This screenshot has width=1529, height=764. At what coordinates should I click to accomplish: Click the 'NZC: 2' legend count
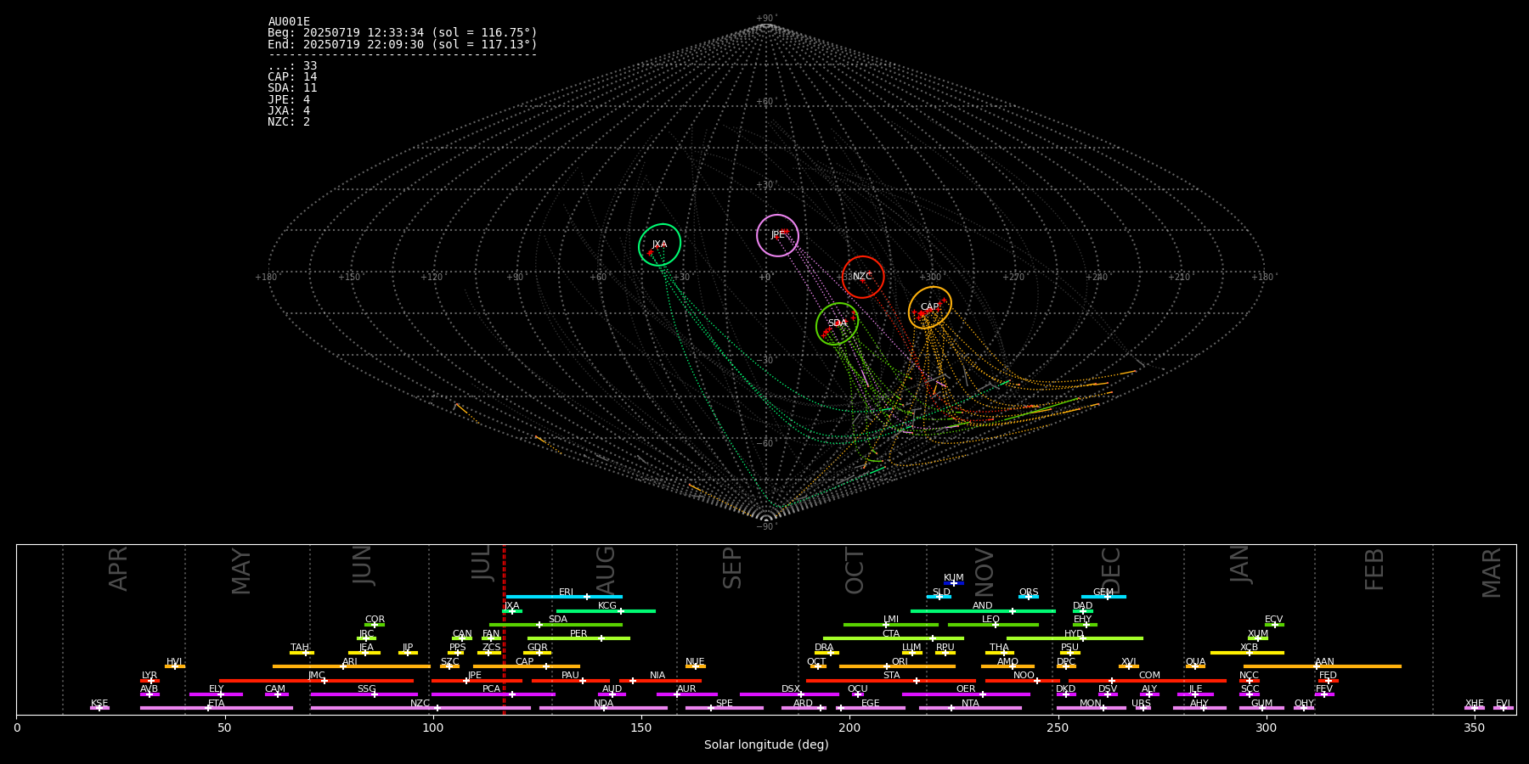[x=289, y=121]
